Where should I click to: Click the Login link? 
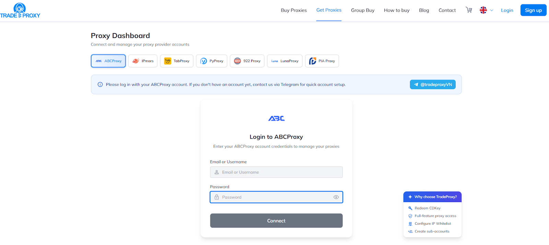point(507,10)
